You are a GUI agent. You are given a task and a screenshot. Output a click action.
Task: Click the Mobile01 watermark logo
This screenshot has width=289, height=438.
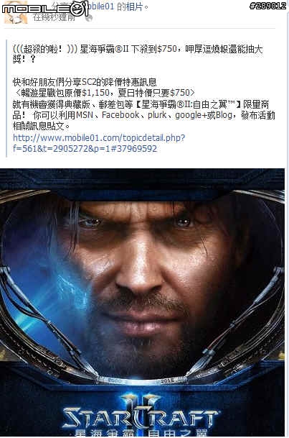click(45, 8)
